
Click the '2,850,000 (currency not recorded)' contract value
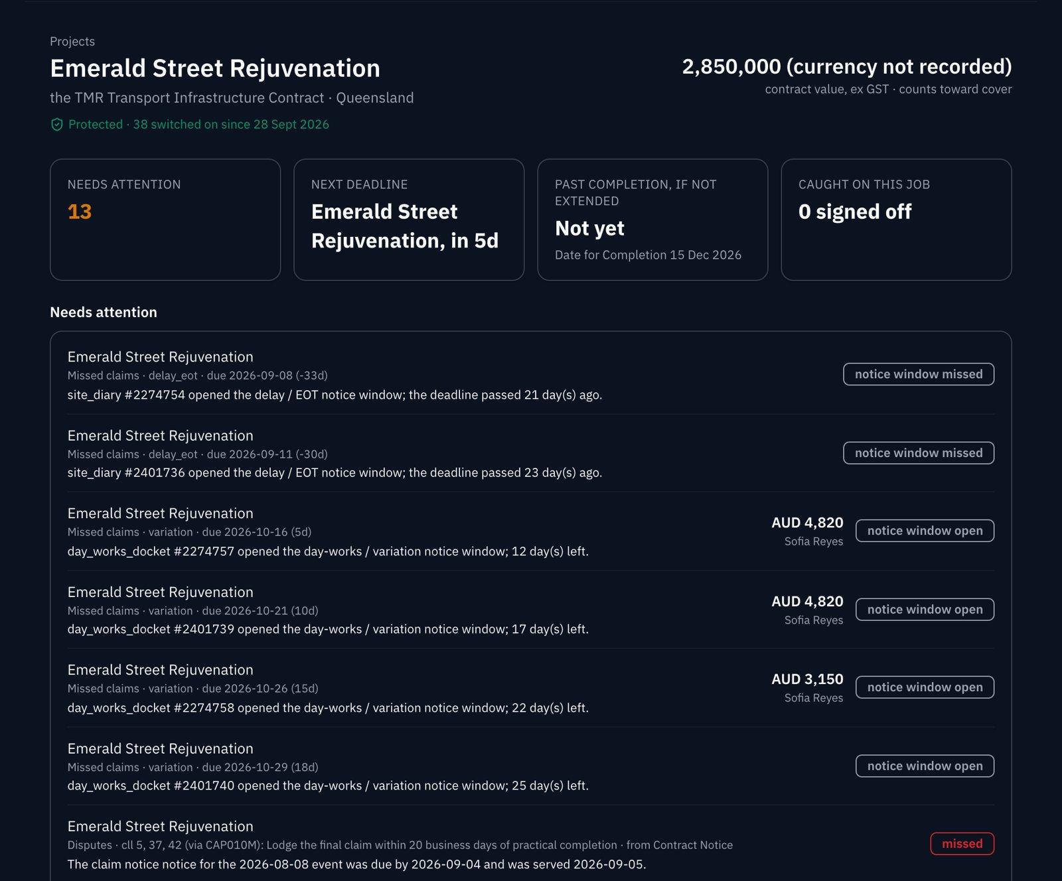pyautogui.click(x=847, y=66)
